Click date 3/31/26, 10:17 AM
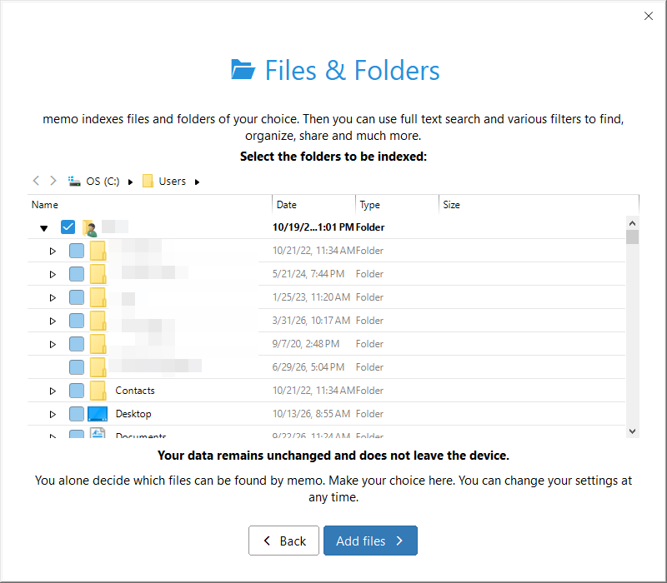Image resolution: width=667 pixels, height=583 pixels. [x=311, y=321]
